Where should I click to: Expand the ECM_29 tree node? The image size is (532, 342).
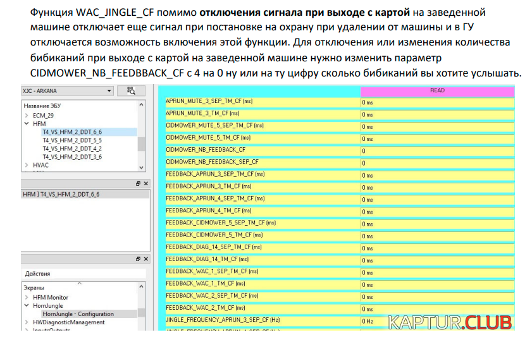tap(26, 116)
